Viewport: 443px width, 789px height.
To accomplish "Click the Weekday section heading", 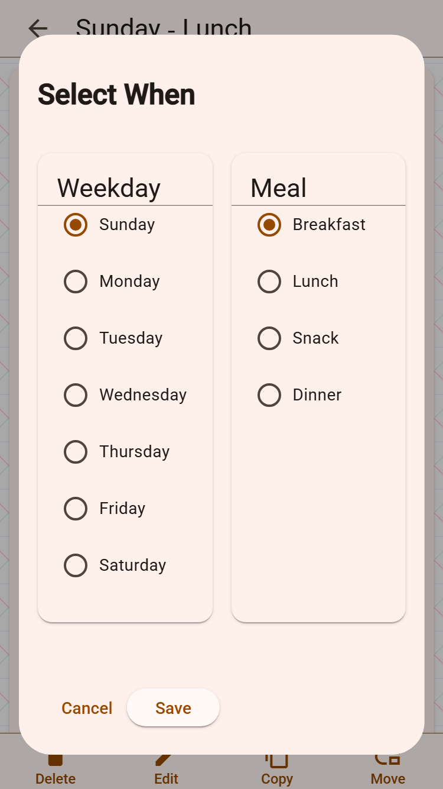I will point(109,188).
